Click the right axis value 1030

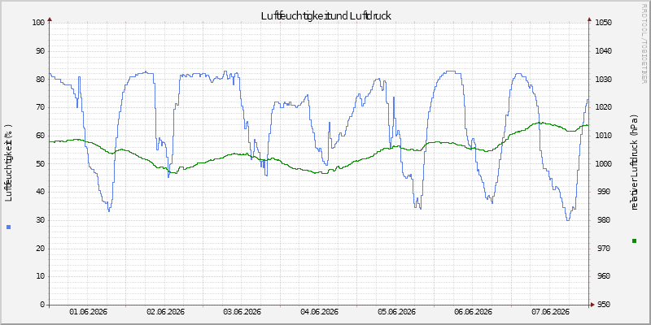[603, 80]
